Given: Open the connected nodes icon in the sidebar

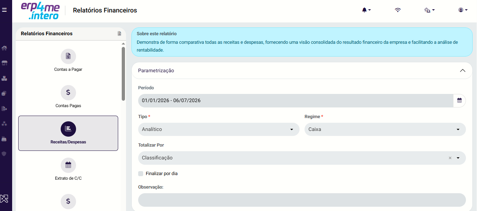Looking at the screenshot, I should [4, 123].
